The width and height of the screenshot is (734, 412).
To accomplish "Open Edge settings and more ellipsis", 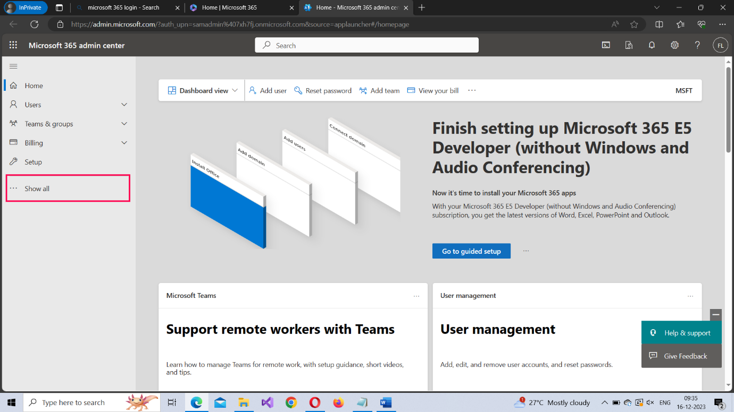I will tap(722, 24).
